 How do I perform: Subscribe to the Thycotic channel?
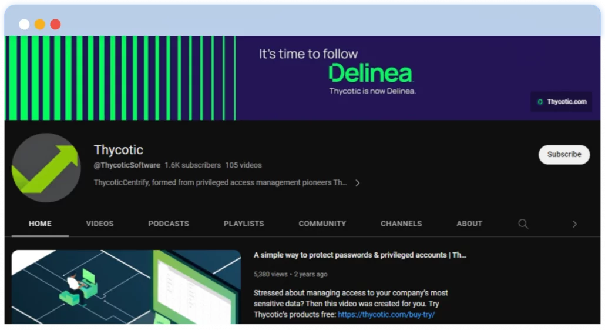point(564,155)
